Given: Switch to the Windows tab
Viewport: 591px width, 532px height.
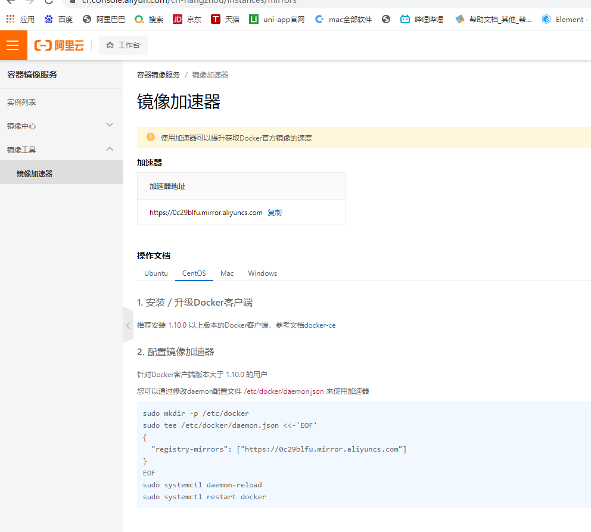Looking at the screenshot, I should click(262, 273).
